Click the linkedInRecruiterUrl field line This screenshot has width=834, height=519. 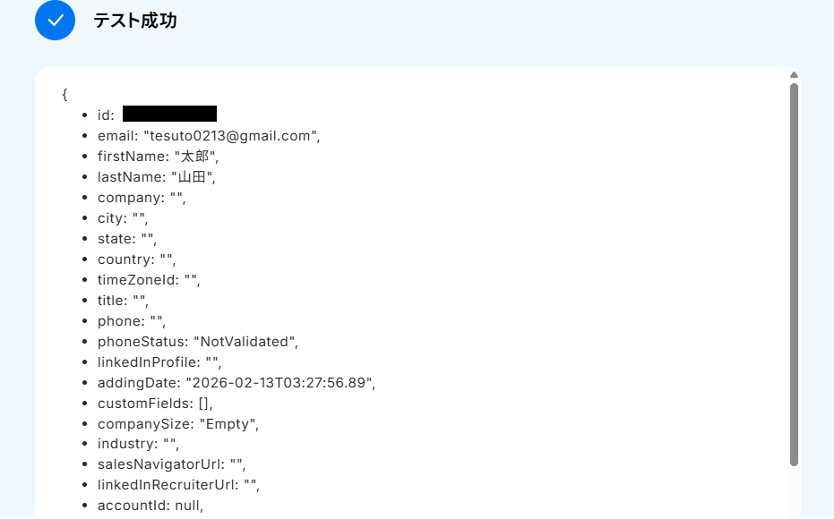click(178, 485)
